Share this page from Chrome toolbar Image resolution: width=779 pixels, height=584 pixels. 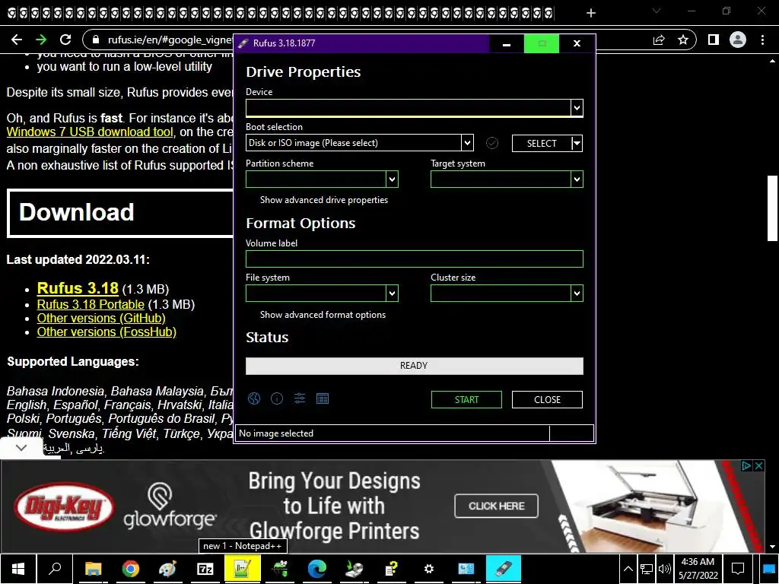pyautogui.click(x=659, y=40)
